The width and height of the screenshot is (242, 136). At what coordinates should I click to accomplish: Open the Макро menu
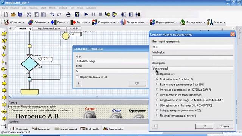tap(53, 8)
